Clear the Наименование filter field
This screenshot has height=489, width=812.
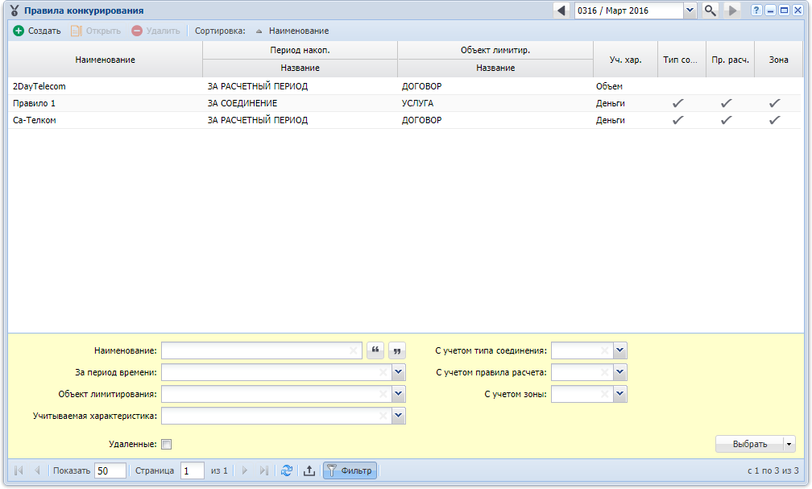353,350
